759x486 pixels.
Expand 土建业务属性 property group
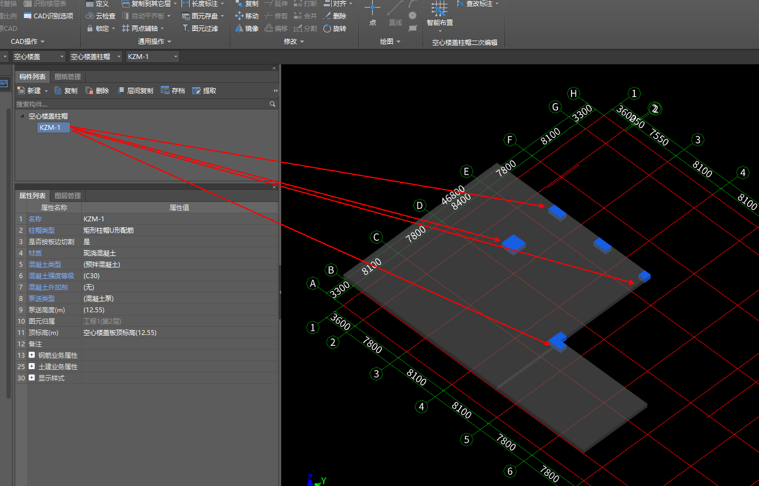31,366
